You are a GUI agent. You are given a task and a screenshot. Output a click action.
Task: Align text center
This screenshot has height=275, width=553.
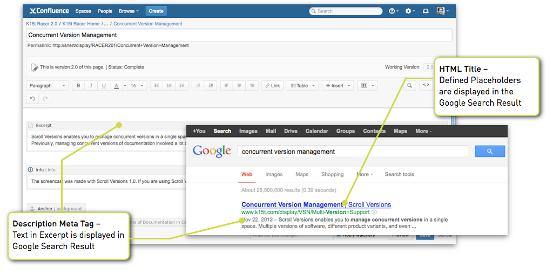point(239,86)
